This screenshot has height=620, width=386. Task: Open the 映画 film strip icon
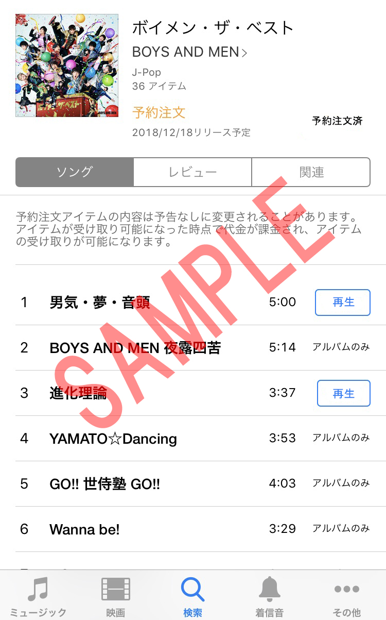click(x=115, y=589)
